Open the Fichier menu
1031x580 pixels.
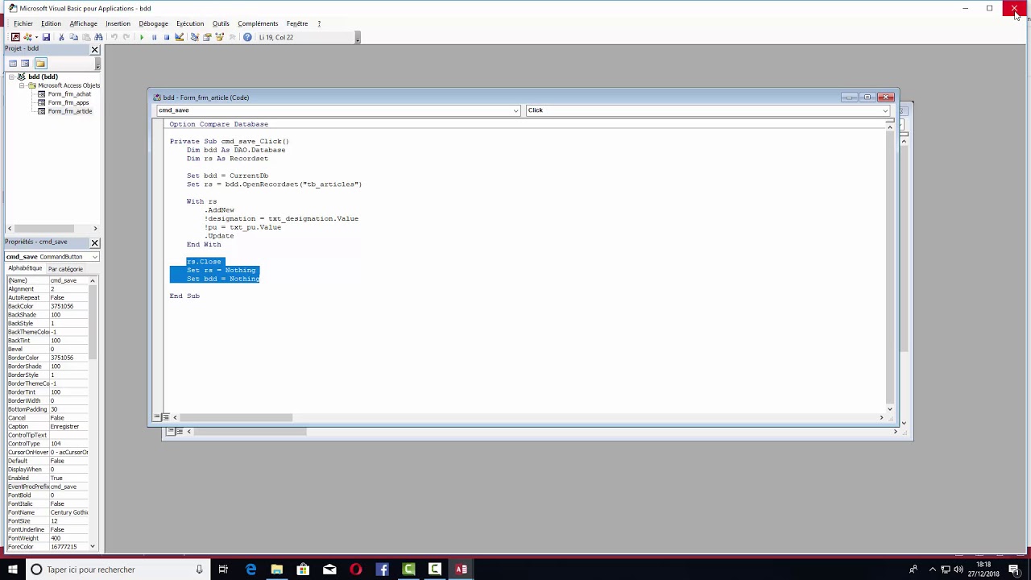[23, 23]
